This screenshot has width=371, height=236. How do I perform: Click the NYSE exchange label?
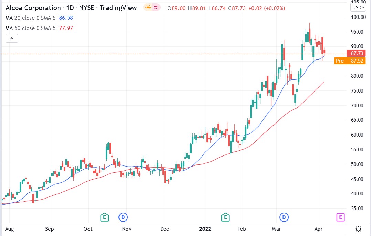[x=86, y=8]
